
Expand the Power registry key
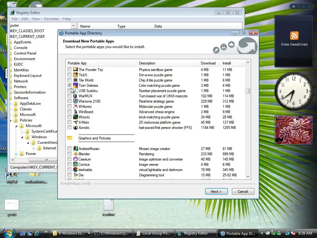(x=16, y=154)
